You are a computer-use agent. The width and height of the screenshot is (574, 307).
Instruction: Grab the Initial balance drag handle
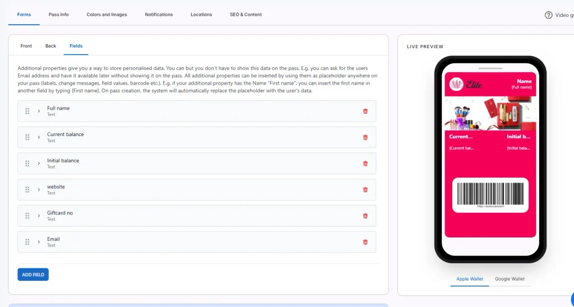[x=27, y=164]
